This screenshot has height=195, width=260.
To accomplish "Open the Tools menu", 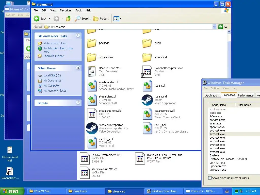I will pyautogui.click(x=79, y=10).
